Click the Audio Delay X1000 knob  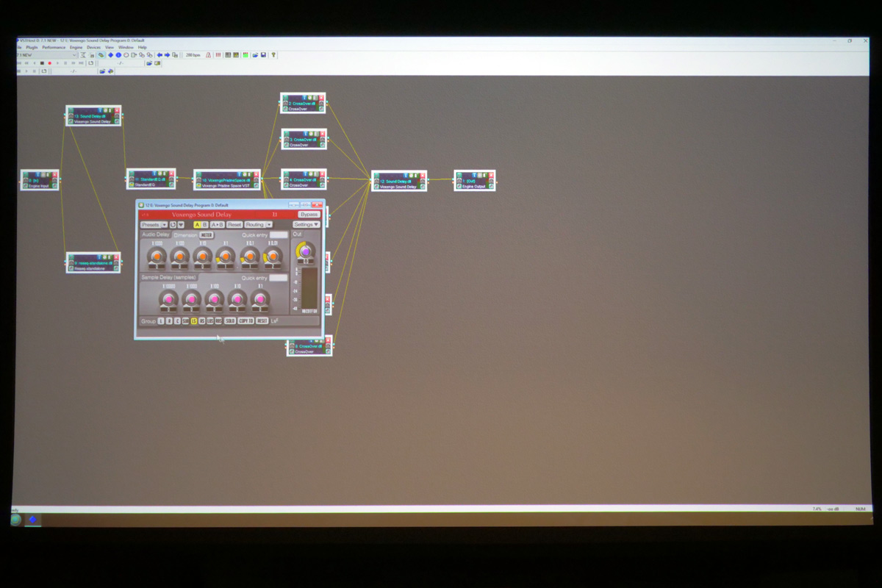tap(157, 257)
